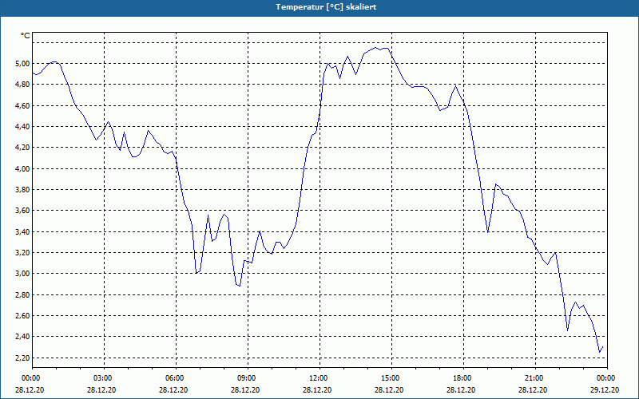The image size is (639, 399).
Task: Click the 28.12.20 date under 12:00
Action: [317, 389]
